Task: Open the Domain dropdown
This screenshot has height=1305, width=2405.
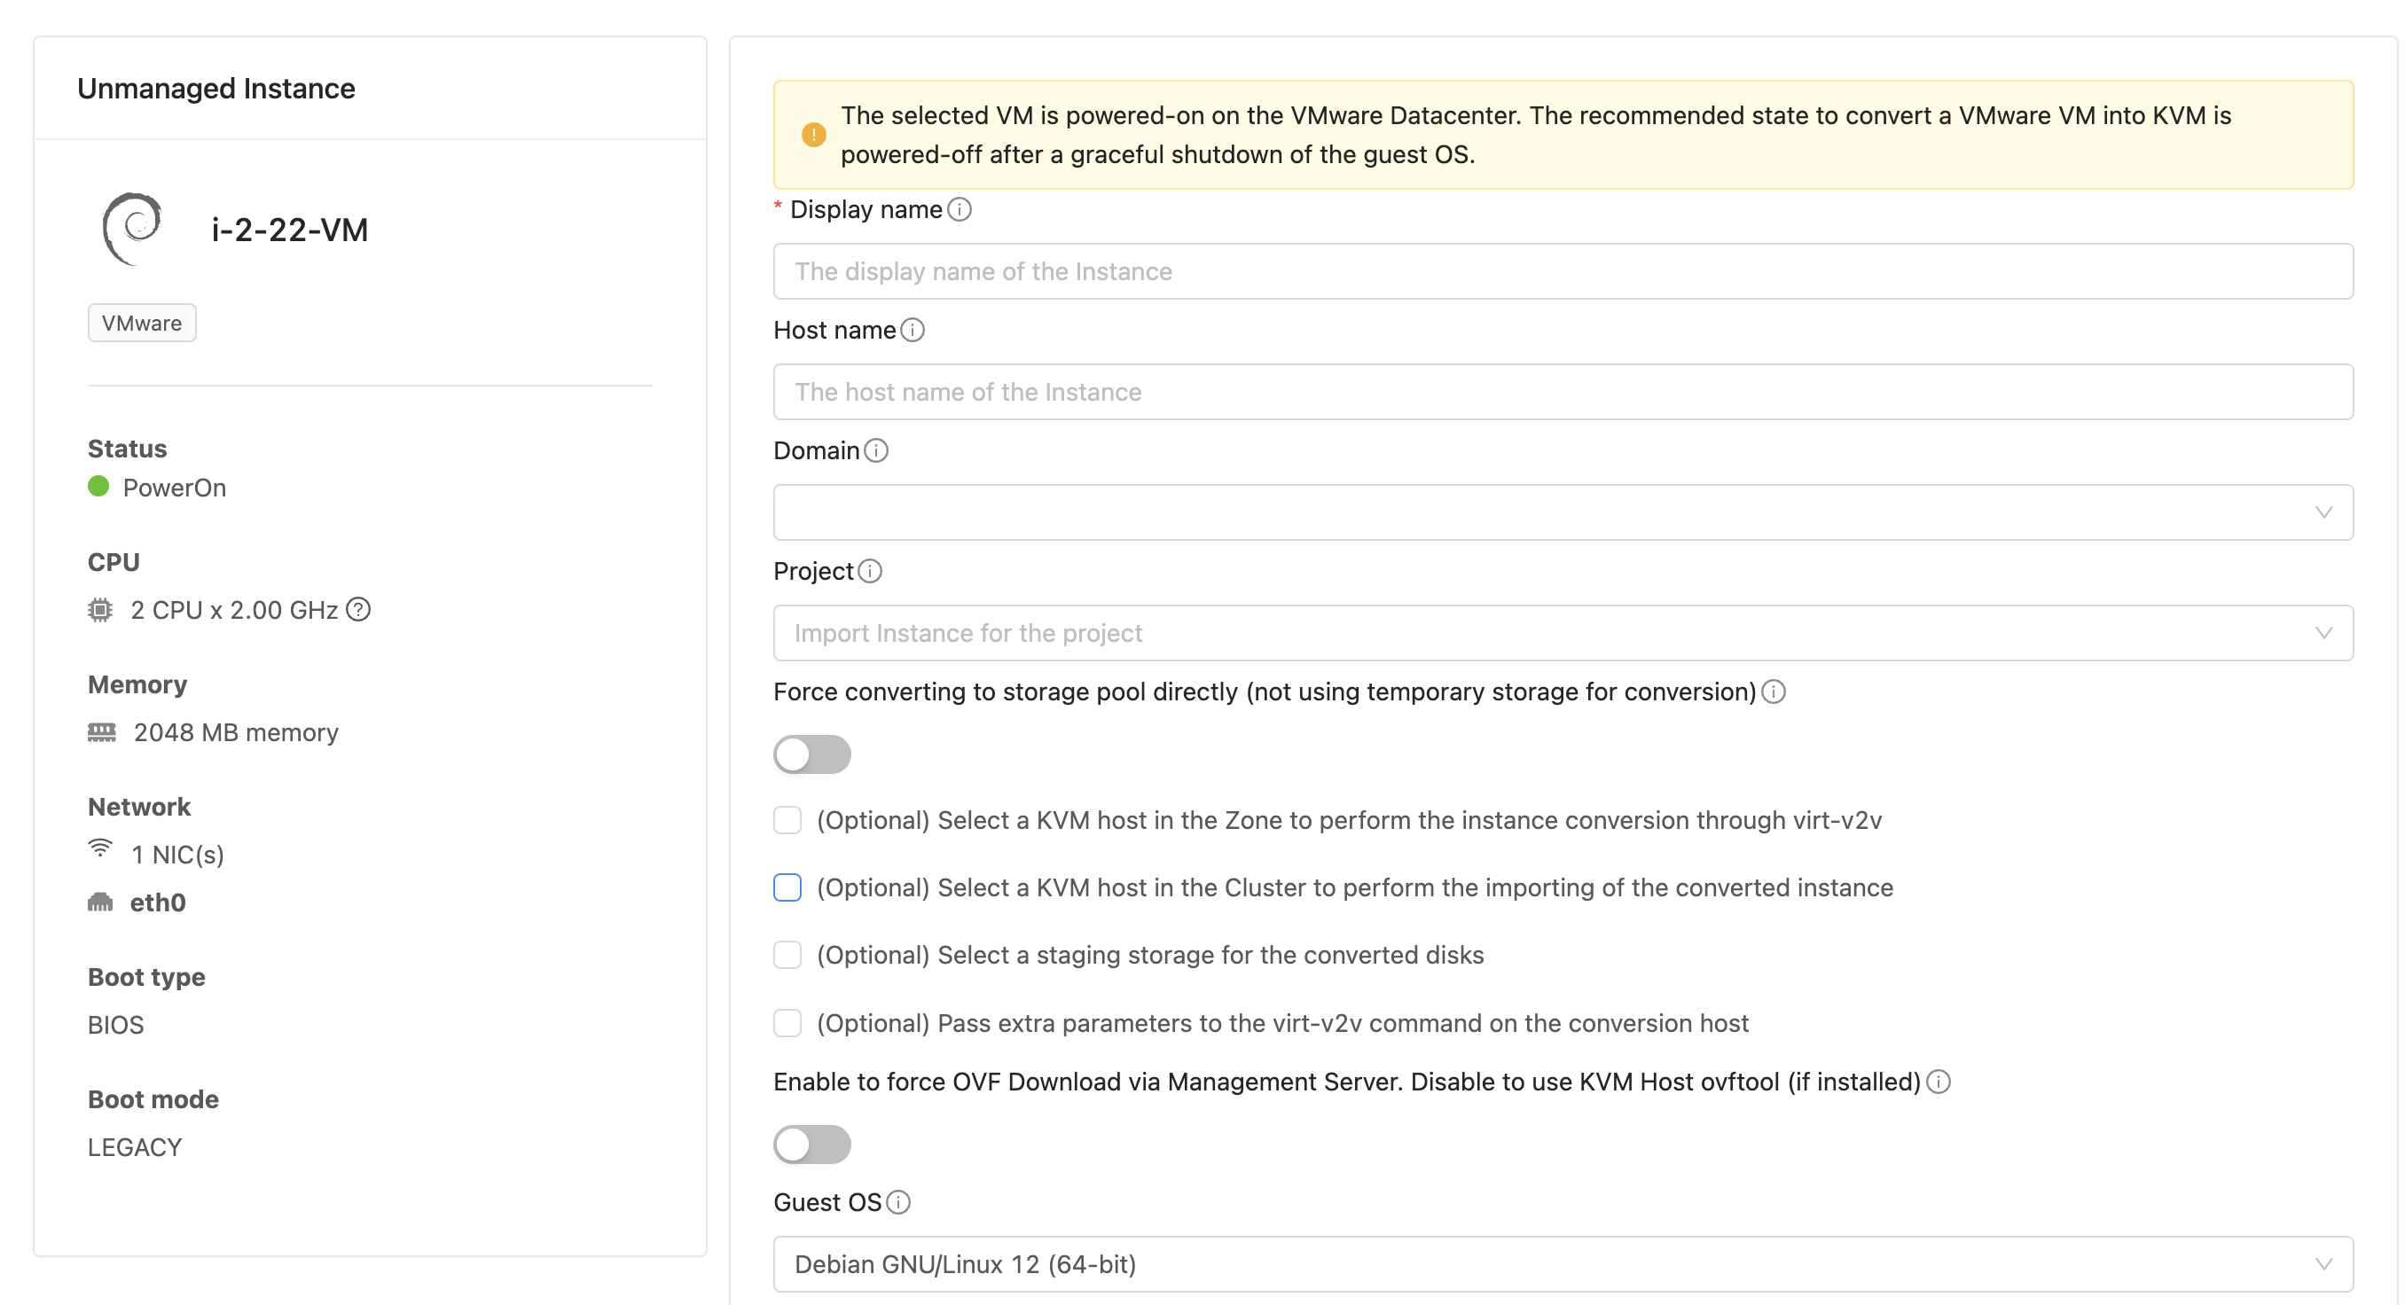Action: pos(1562,512)
